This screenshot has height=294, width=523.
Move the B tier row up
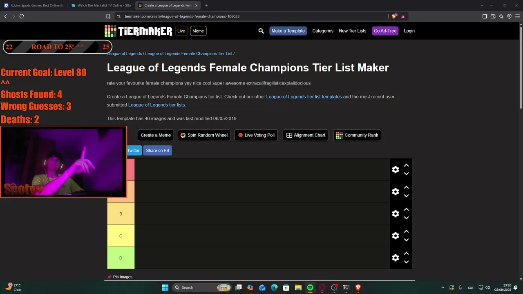click(407, 209)
